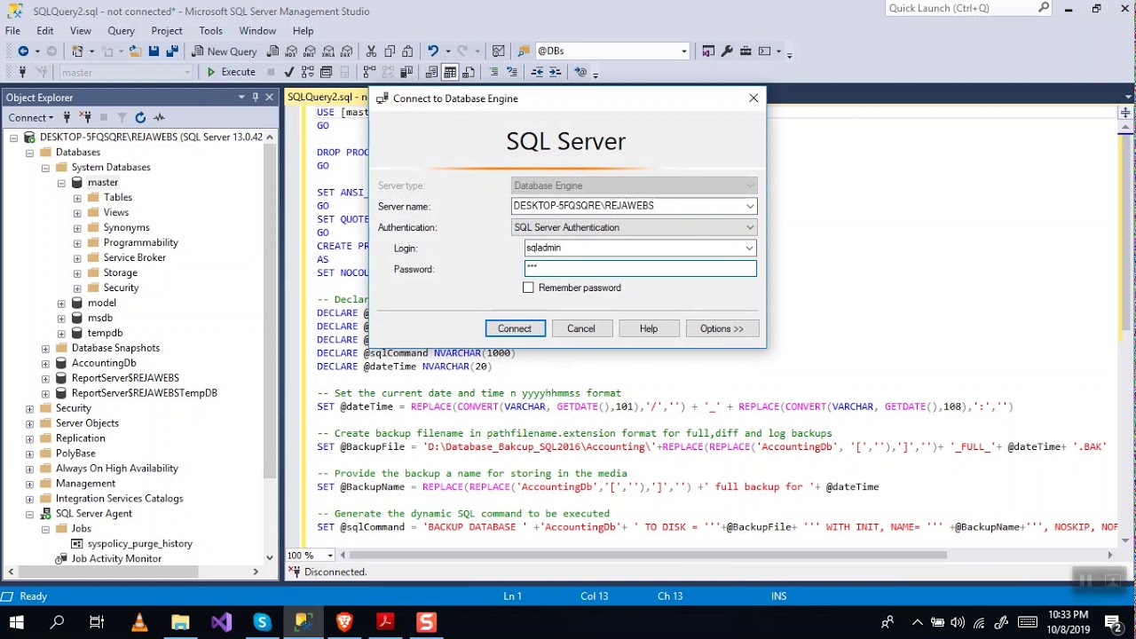Open the Tools menu

coord(210,30)
